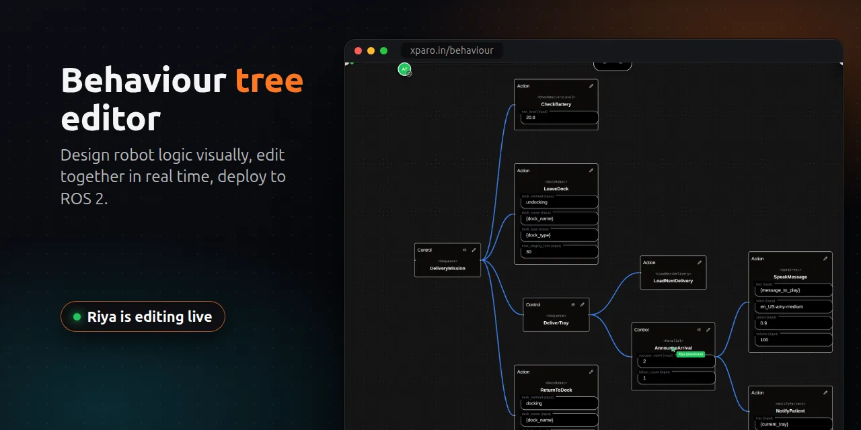The image size is (861, 430).
Task: Click the DeliverTray node's pencil edit icon
Action: tap(583, 304)
